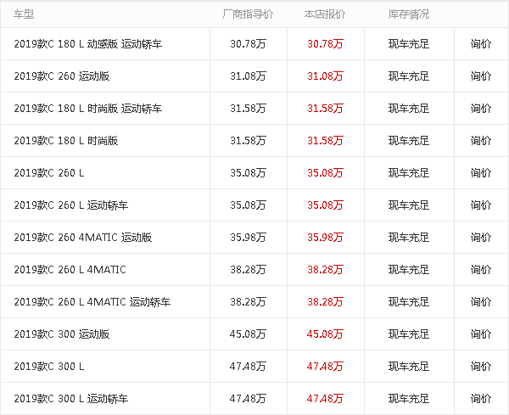
Task: Click 询价 for 2019款C 180 L 动感版 运动轿车
Action: (x=481, y=44)
